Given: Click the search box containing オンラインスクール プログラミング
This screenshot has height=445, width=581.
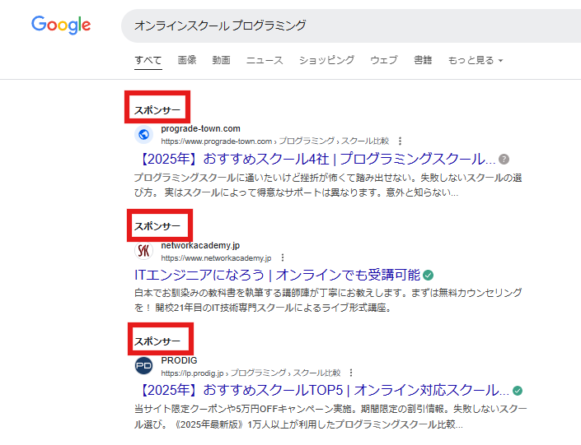Looking at the screenshot, I should pos(351,25).
